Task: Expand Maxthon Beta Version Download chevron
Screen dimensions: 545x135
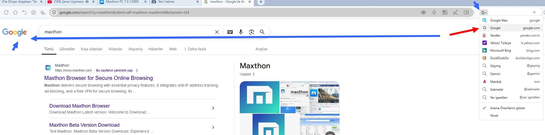Action: [x=213, y=127]
